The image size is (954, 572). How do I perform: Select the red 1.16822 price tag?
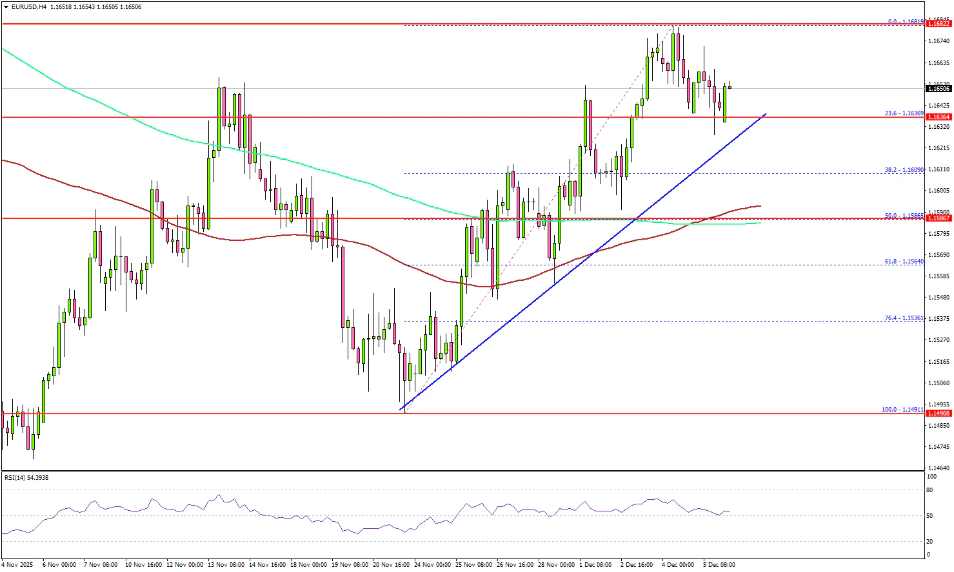939,24
